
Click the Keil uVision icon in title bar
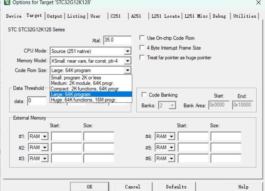[x=7, y=2]
